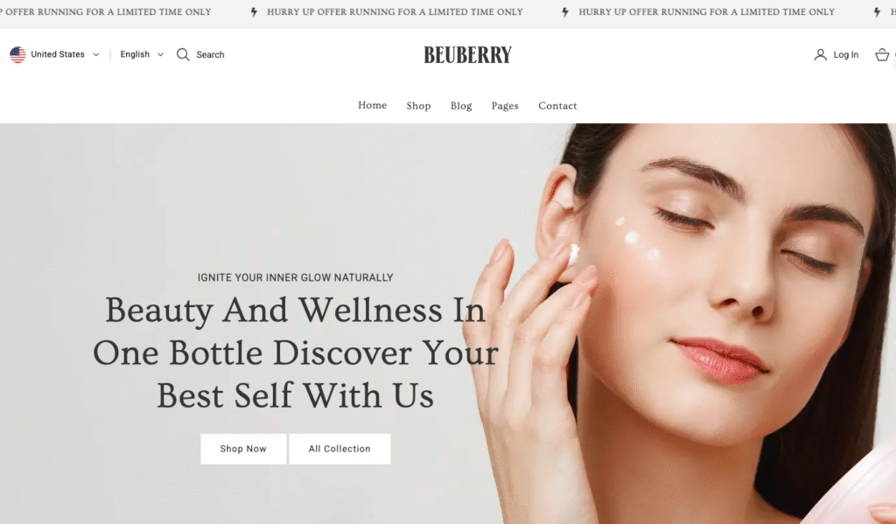This screenshot has height=524, width=896.
Task: Click the Search text field
Action: point(210,55)
